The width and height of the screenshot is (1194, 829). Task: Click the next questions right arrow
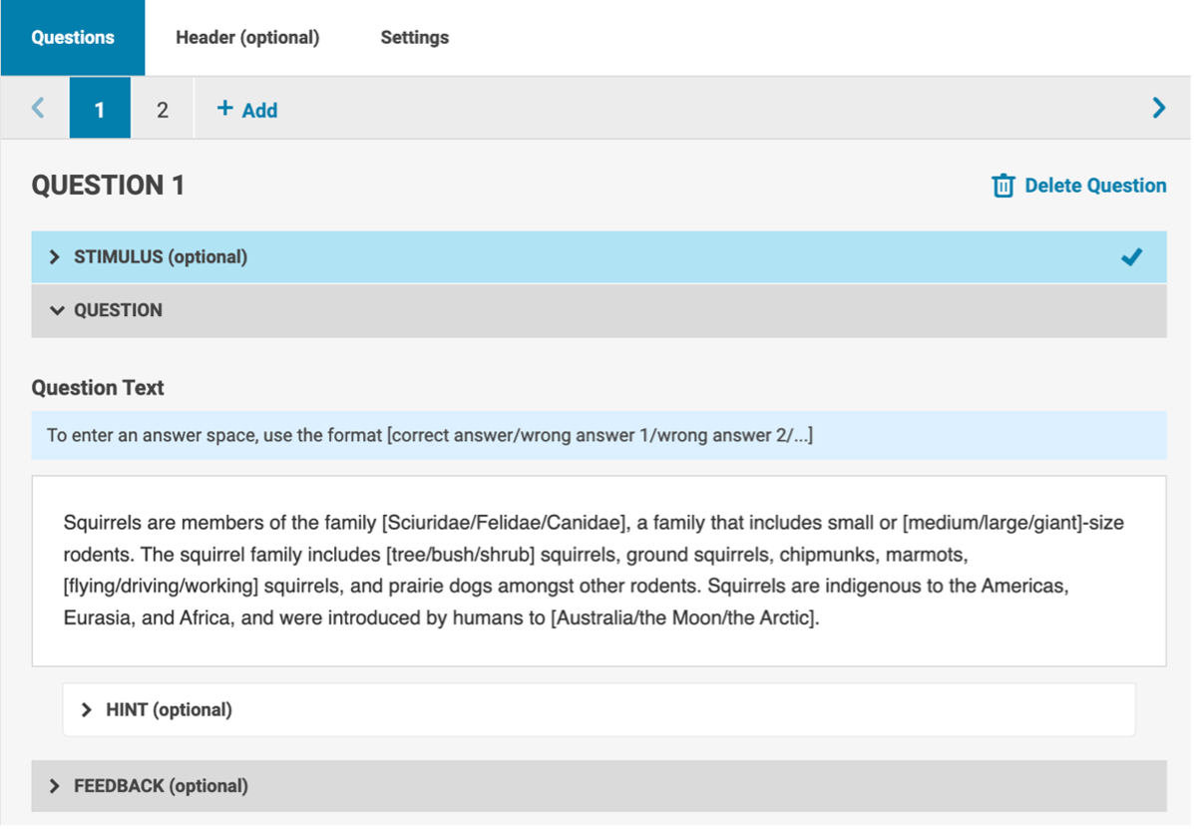[1159, 108]
